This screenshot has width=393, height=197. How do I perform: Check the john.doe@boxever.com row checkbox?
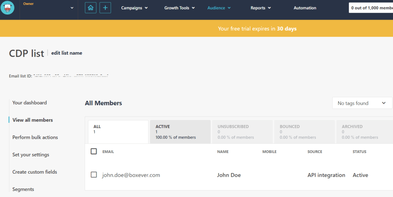[94, 175]
